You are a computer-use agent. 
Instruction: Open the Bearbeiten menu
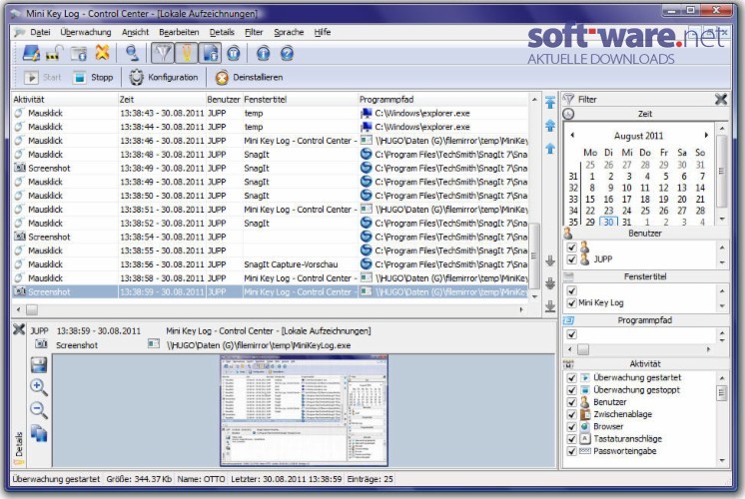[x=179, y=32]
